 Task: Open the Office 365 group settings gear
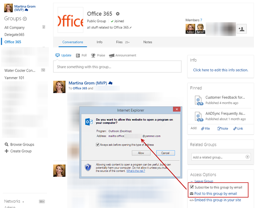coord(118,14)
